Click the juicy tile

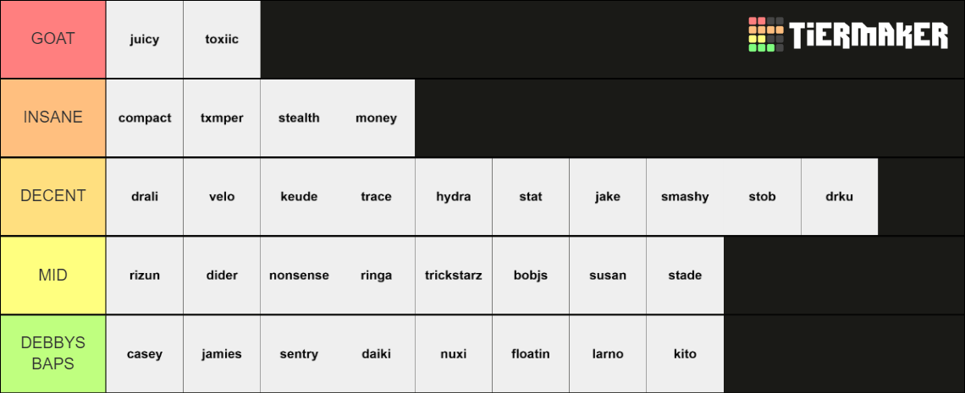[145, 39]
